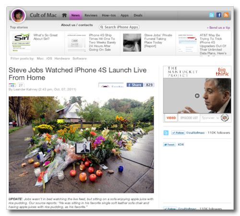Screen dimensions: 240x216
Task: Share the article on Facebook
Action: (x=135, y=85)
